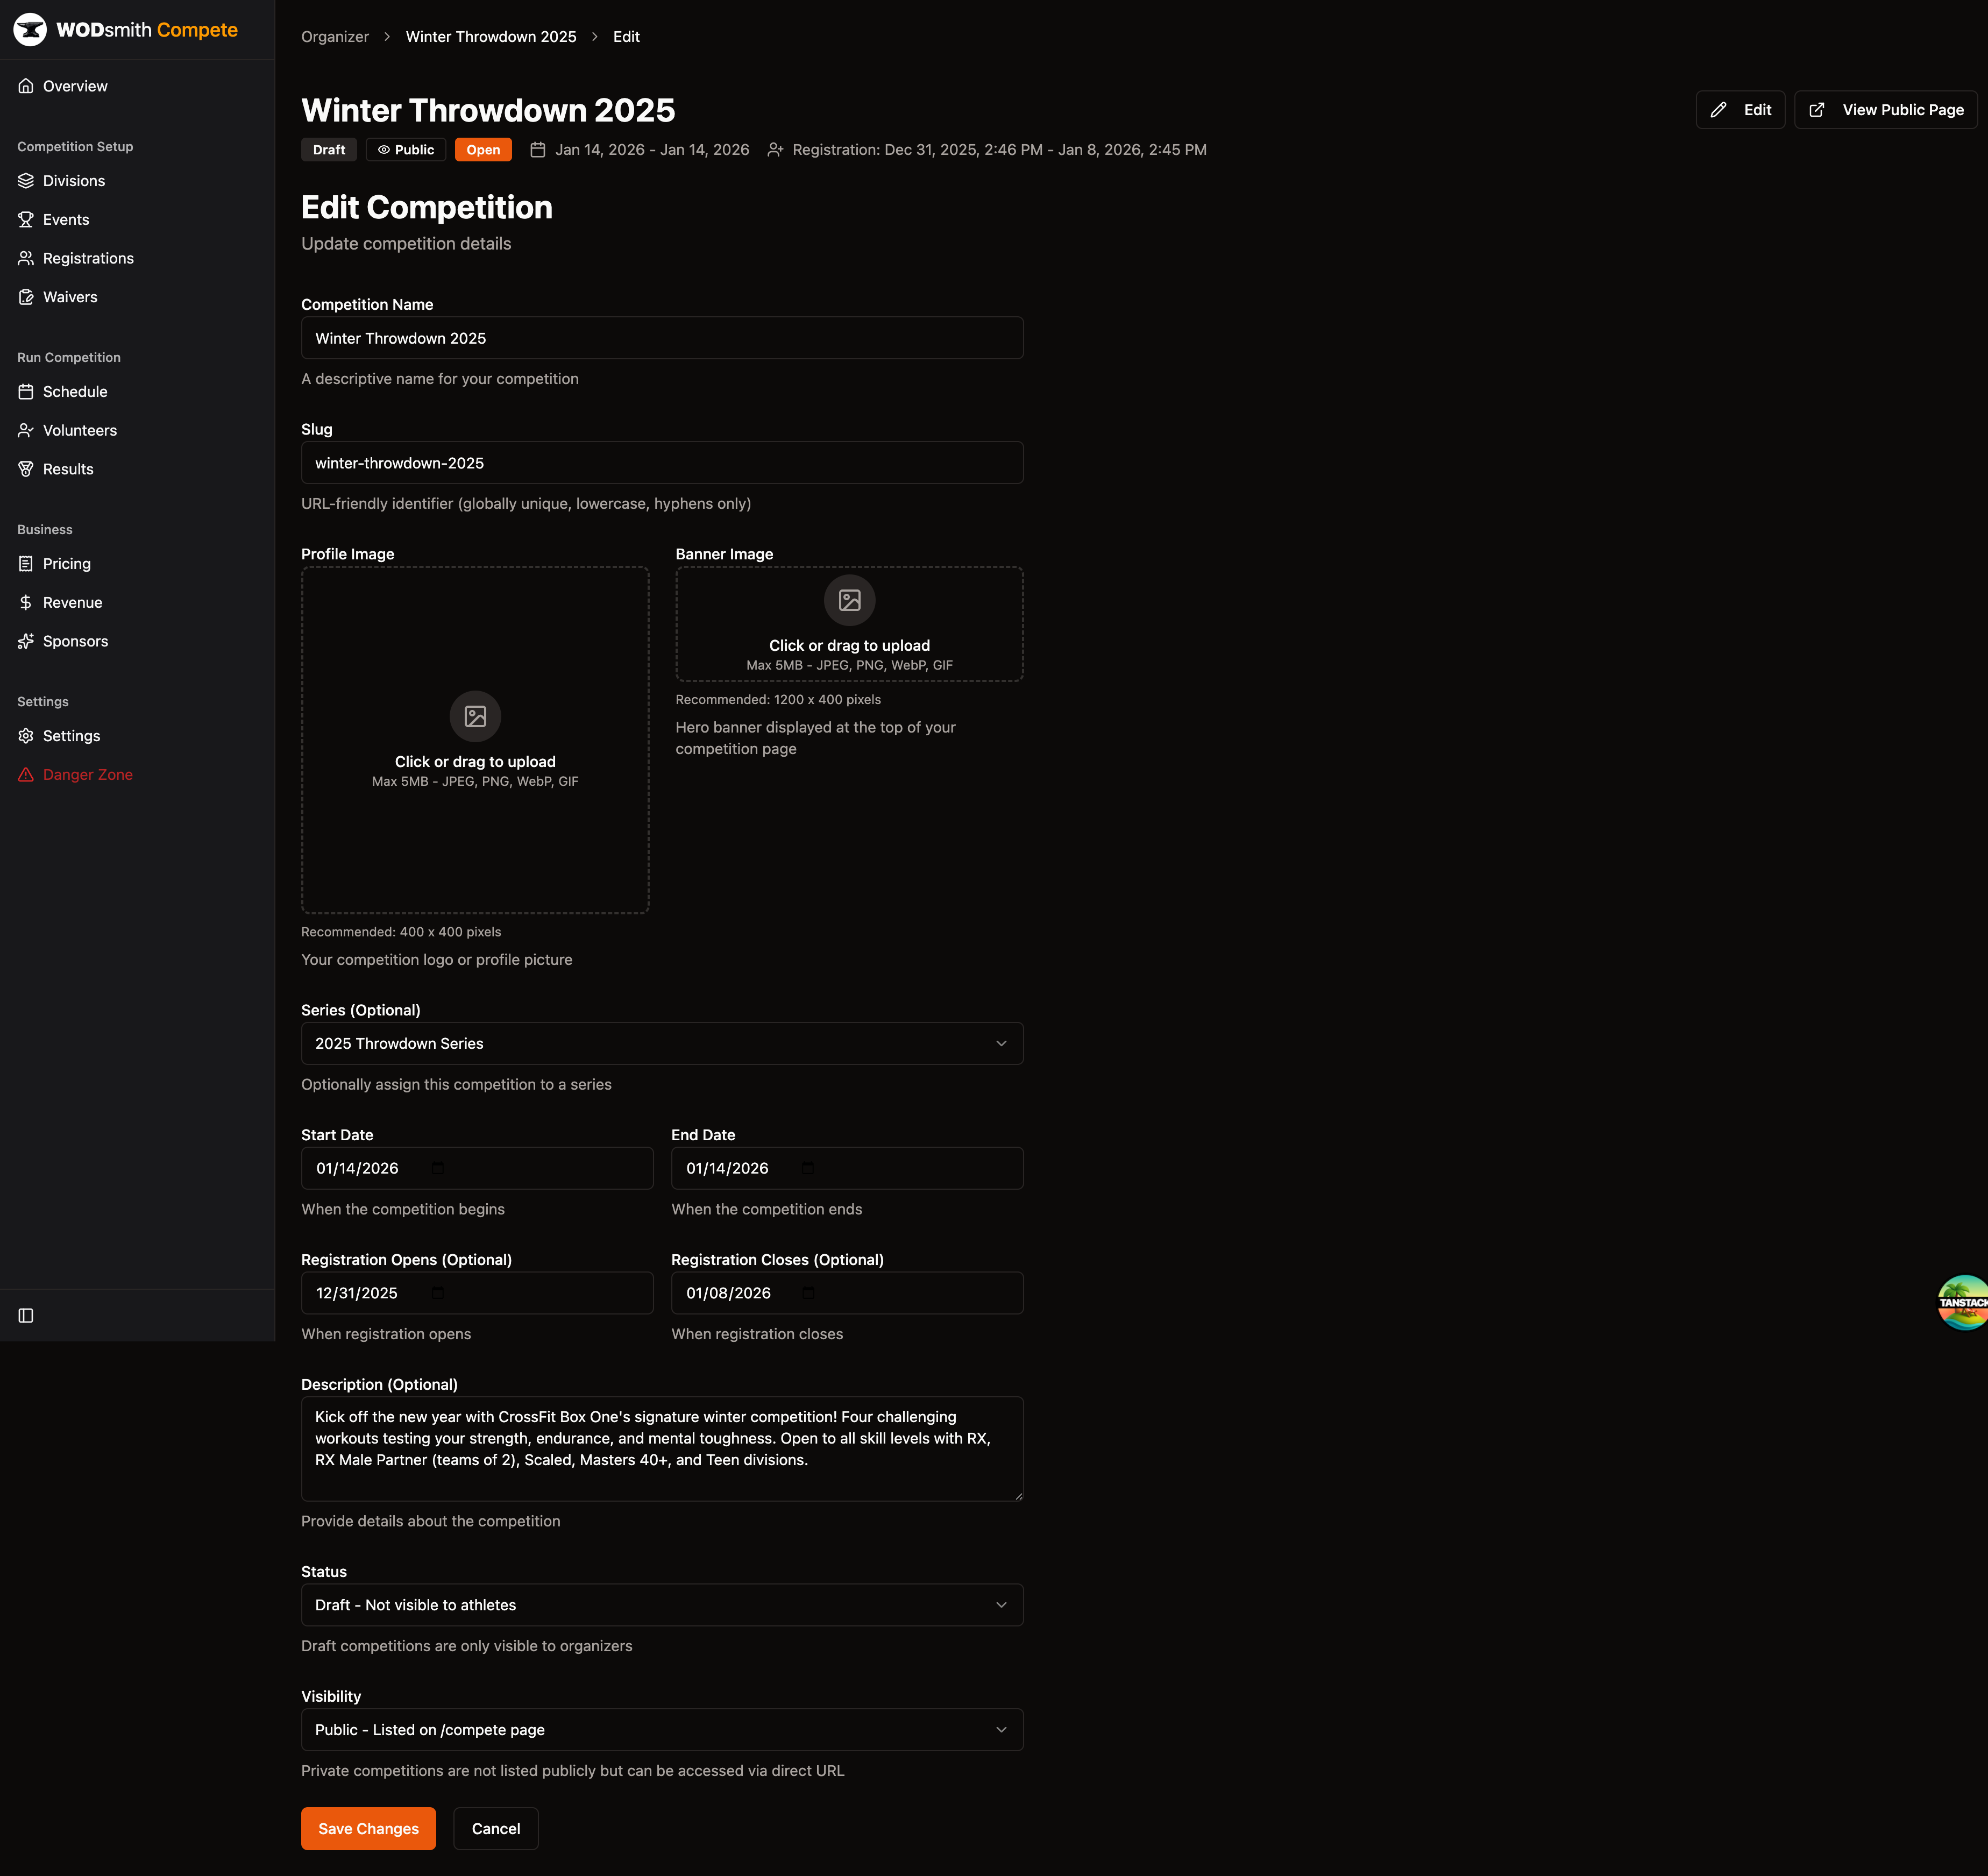Click the Schedule calendar icon
The height and width of the screenshot is (1876, 1988).
pyautogui.click(x=26, y=392)
